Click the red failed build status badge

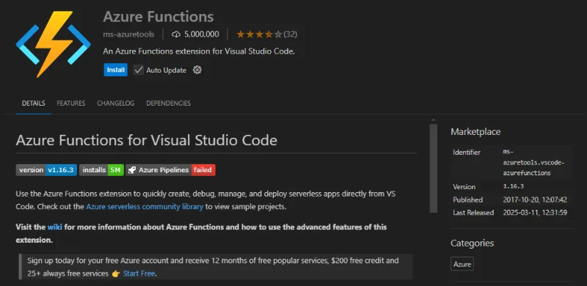coord(203,170)
